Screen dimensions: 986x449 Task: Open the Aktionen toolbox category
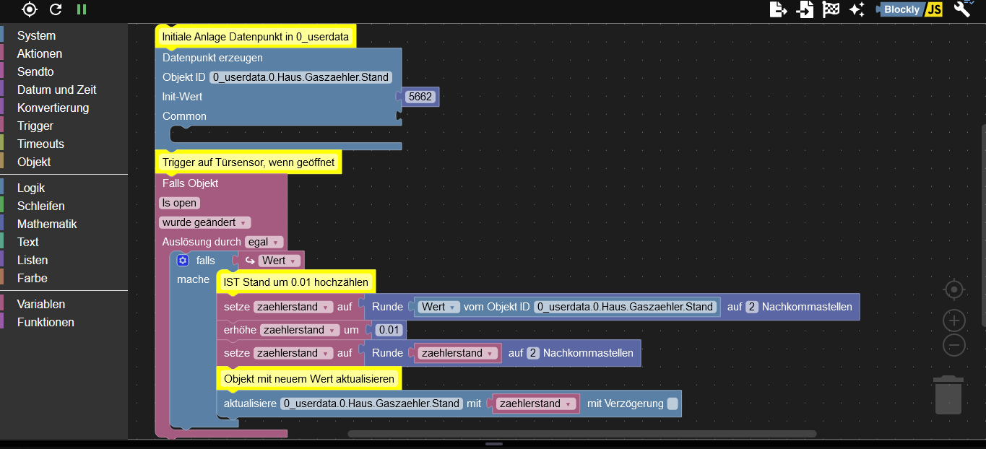tap(39, 53)
